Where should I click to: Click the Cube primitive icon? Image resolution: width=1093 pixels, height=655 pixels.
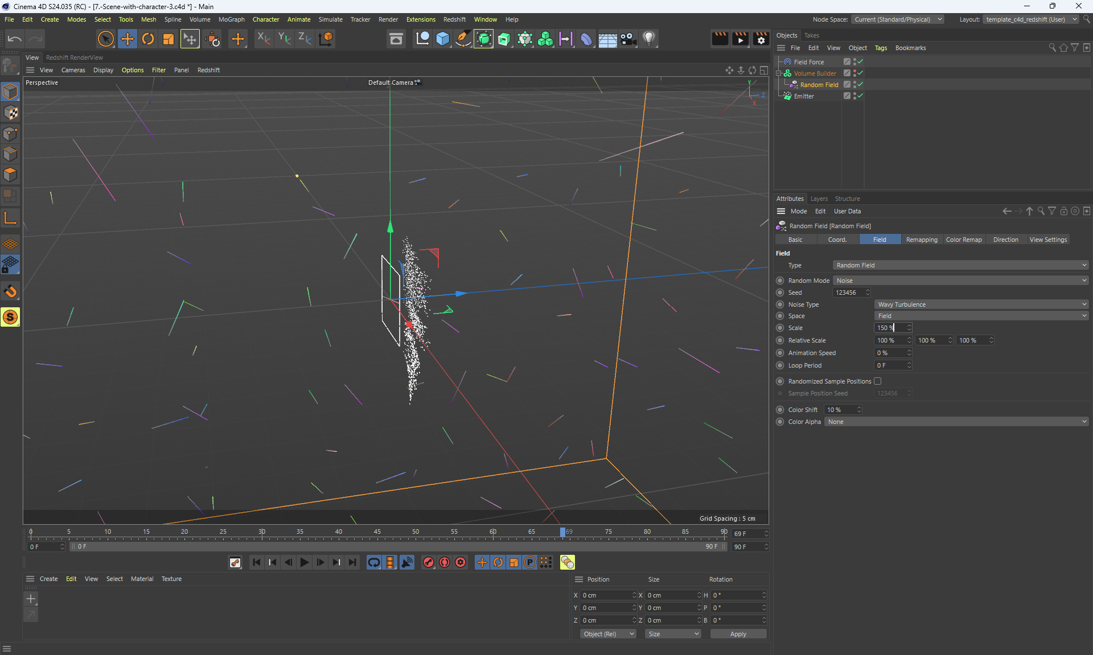(443, 39)
